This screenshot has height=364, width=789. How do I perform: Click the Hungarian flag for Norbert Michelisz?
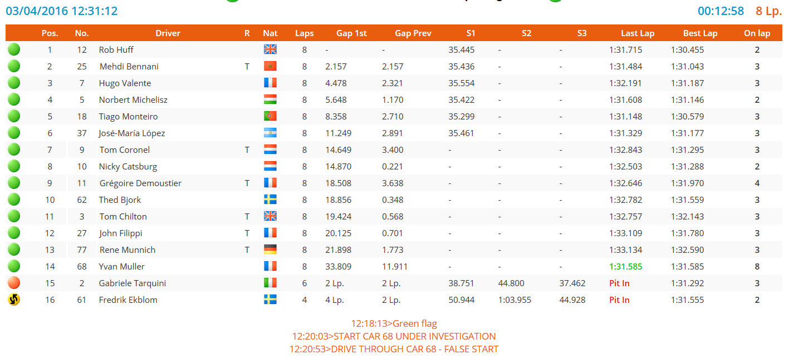(x=270, y=99)
